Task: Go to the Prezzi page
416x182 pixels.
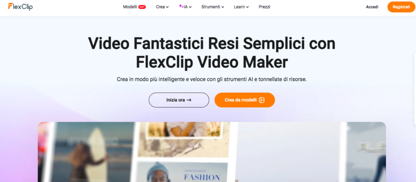Action: pos(264,7)
